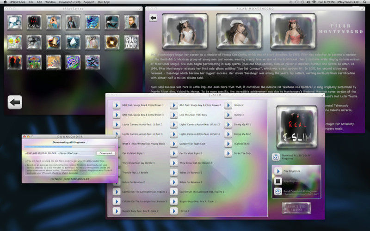The width and height of the screenshot is (370, 231).
Task: Open the crossed X artwork tile
Action: 92,62
